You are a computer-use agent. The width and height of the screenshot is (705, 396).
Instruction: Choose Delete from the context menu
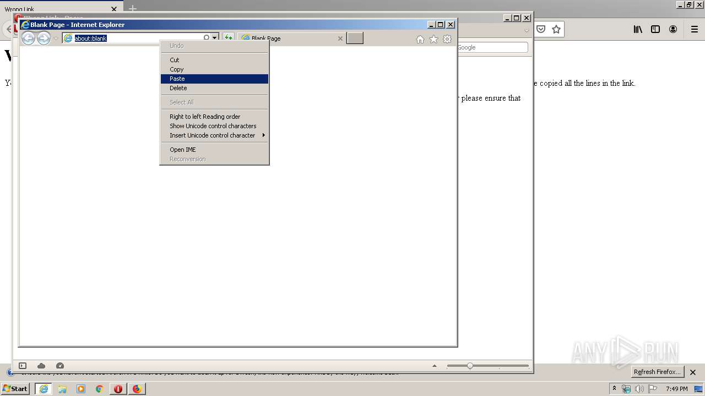tap(214, 88)
